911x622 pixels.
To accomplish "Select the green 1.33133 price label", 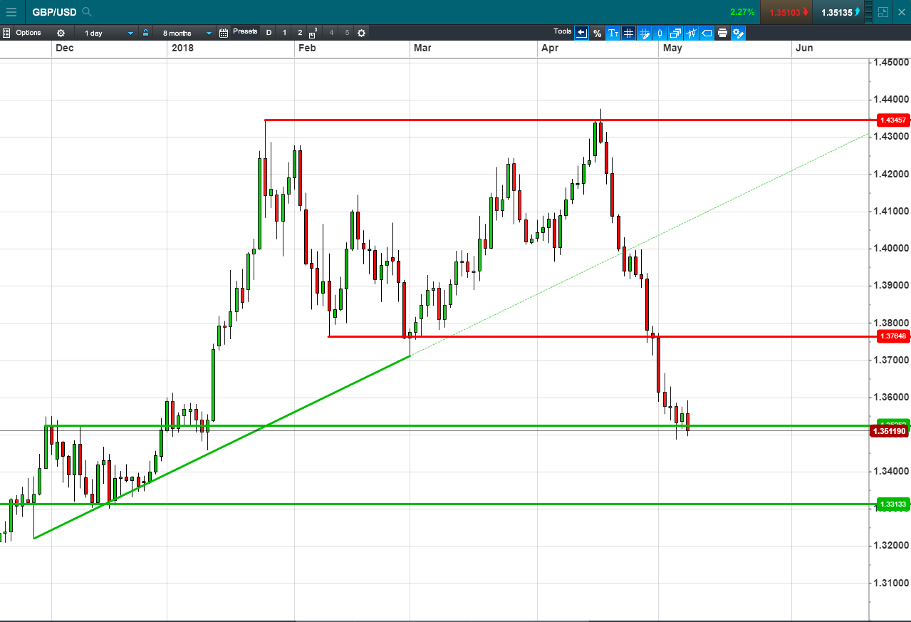I will 892,504.
